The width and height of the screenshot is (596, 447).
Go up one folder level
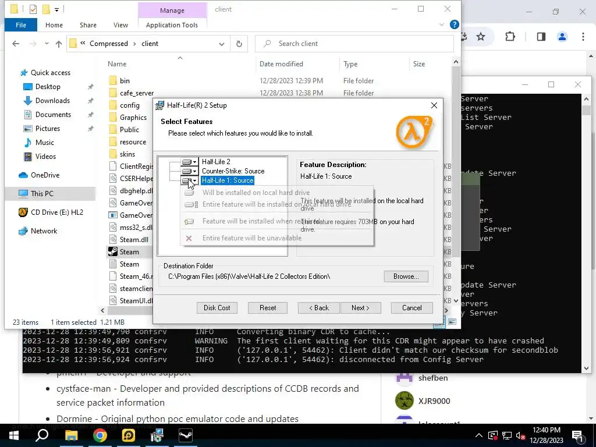[59, 44]
